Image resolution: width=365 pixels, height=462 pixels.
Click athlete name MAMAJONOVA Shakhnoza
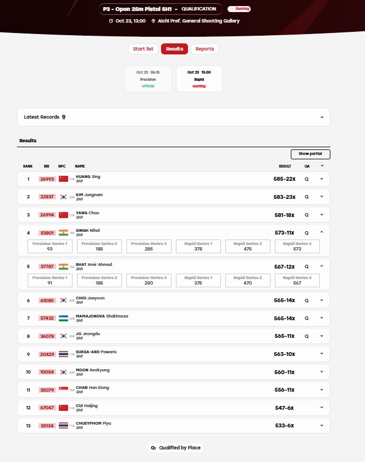[102, 316]
